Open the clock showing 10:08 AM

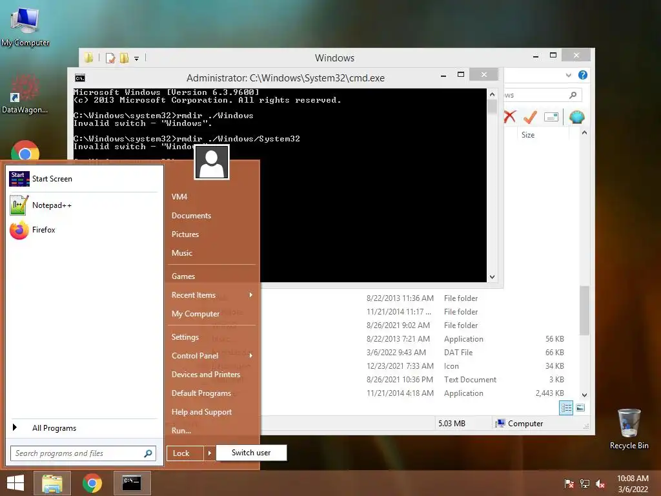tap(633, 483)
